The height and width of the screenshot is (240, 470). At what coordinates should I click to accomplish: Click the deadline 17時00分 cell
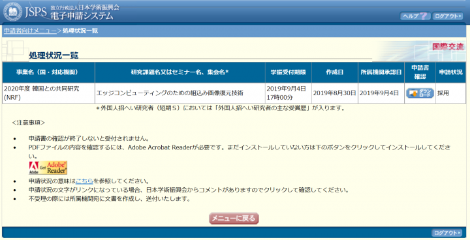(289, 93)
